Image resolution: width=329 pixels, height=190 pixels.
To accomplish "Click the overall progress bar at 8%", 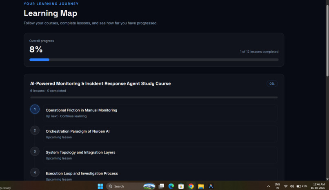I will (154, 59).
